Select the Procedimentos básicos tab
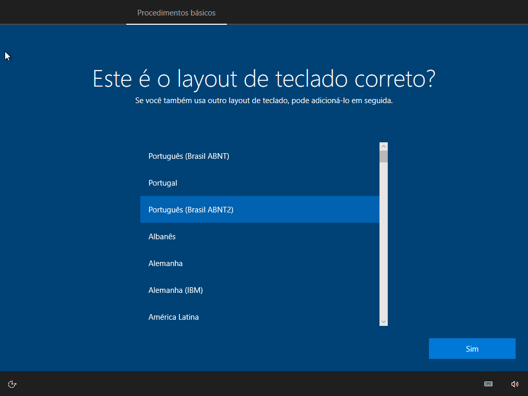Image resolution: width=528 pixels, height=396 pixels. point(176,13)
